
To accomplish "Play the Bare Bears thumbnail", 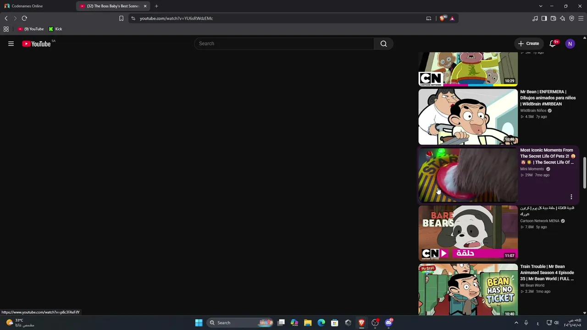I will pos(468,233).
